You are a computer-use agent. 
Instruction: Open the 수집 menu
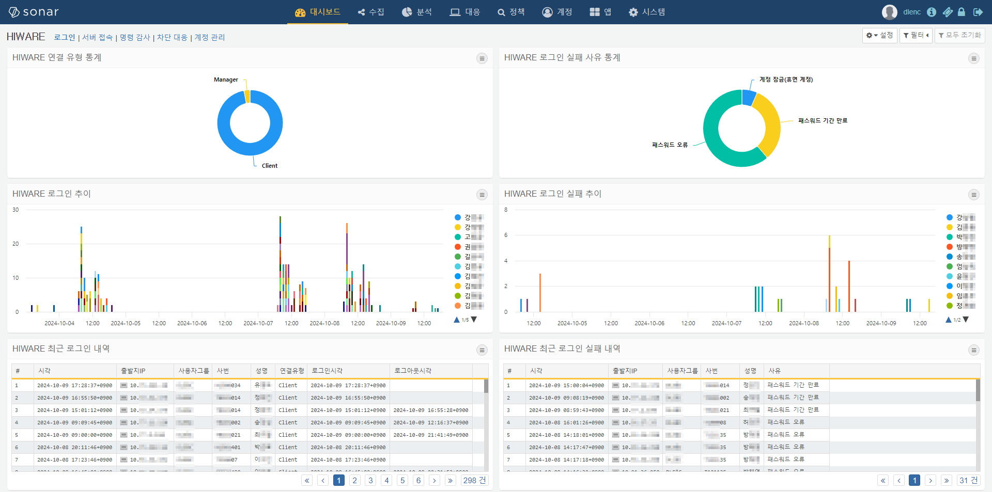[x=371, y=12]
